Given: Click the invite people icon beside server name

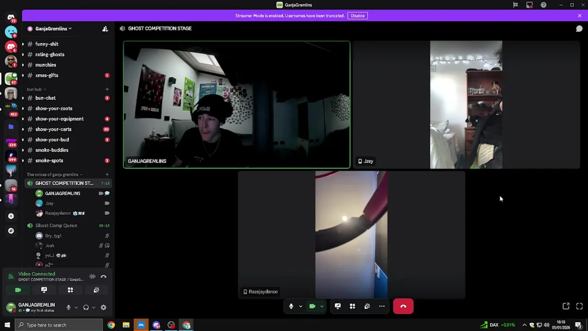Looking at the screenshot, I should 105,29.
